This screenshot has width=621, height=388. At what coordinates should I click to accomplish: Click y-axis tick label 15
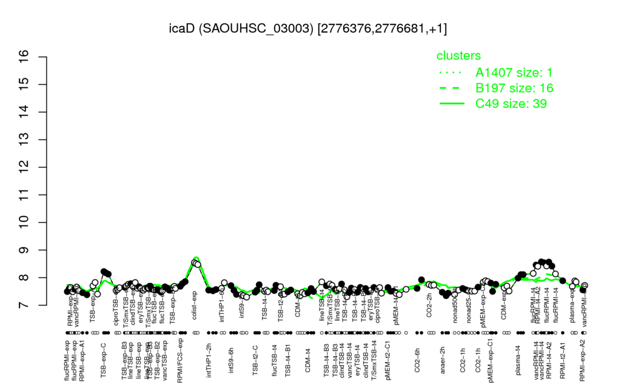(x=24, y=84)
